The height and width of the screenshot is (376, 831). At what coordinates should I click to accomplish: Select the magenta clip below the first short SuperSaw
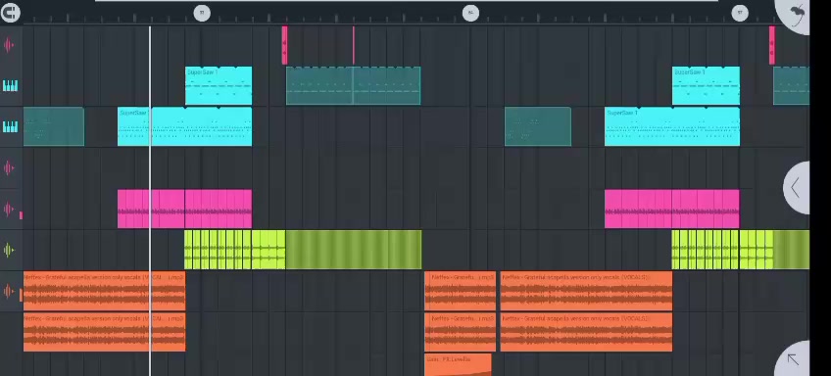coord(219,209)
